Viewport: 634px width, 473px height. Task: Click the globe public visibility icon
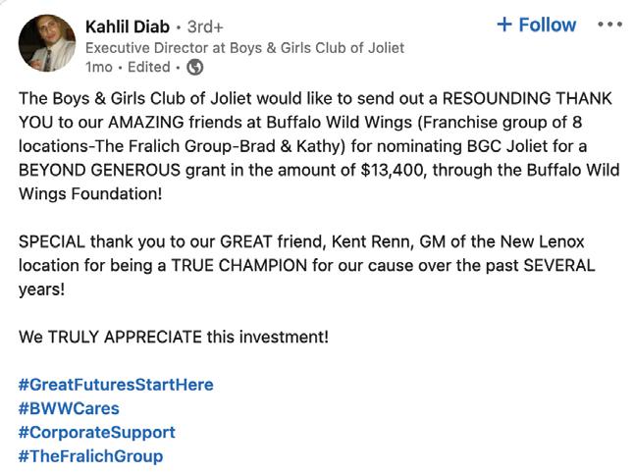tap(195, 67)
